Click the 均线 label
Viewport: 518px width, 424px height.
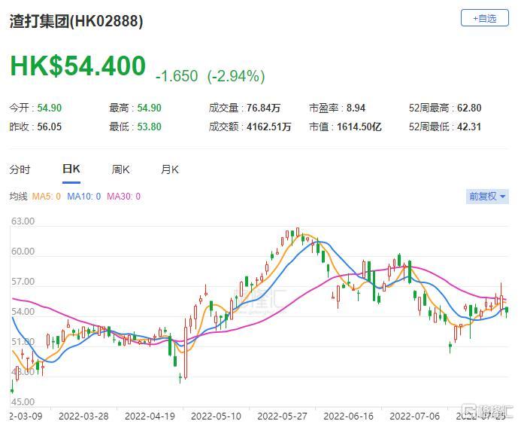click(19, 197)
